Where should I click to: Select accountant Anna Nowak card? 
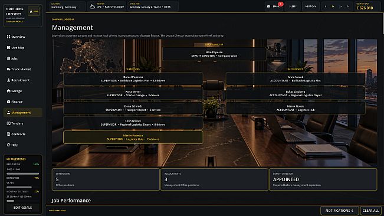(x=296, y=78)
